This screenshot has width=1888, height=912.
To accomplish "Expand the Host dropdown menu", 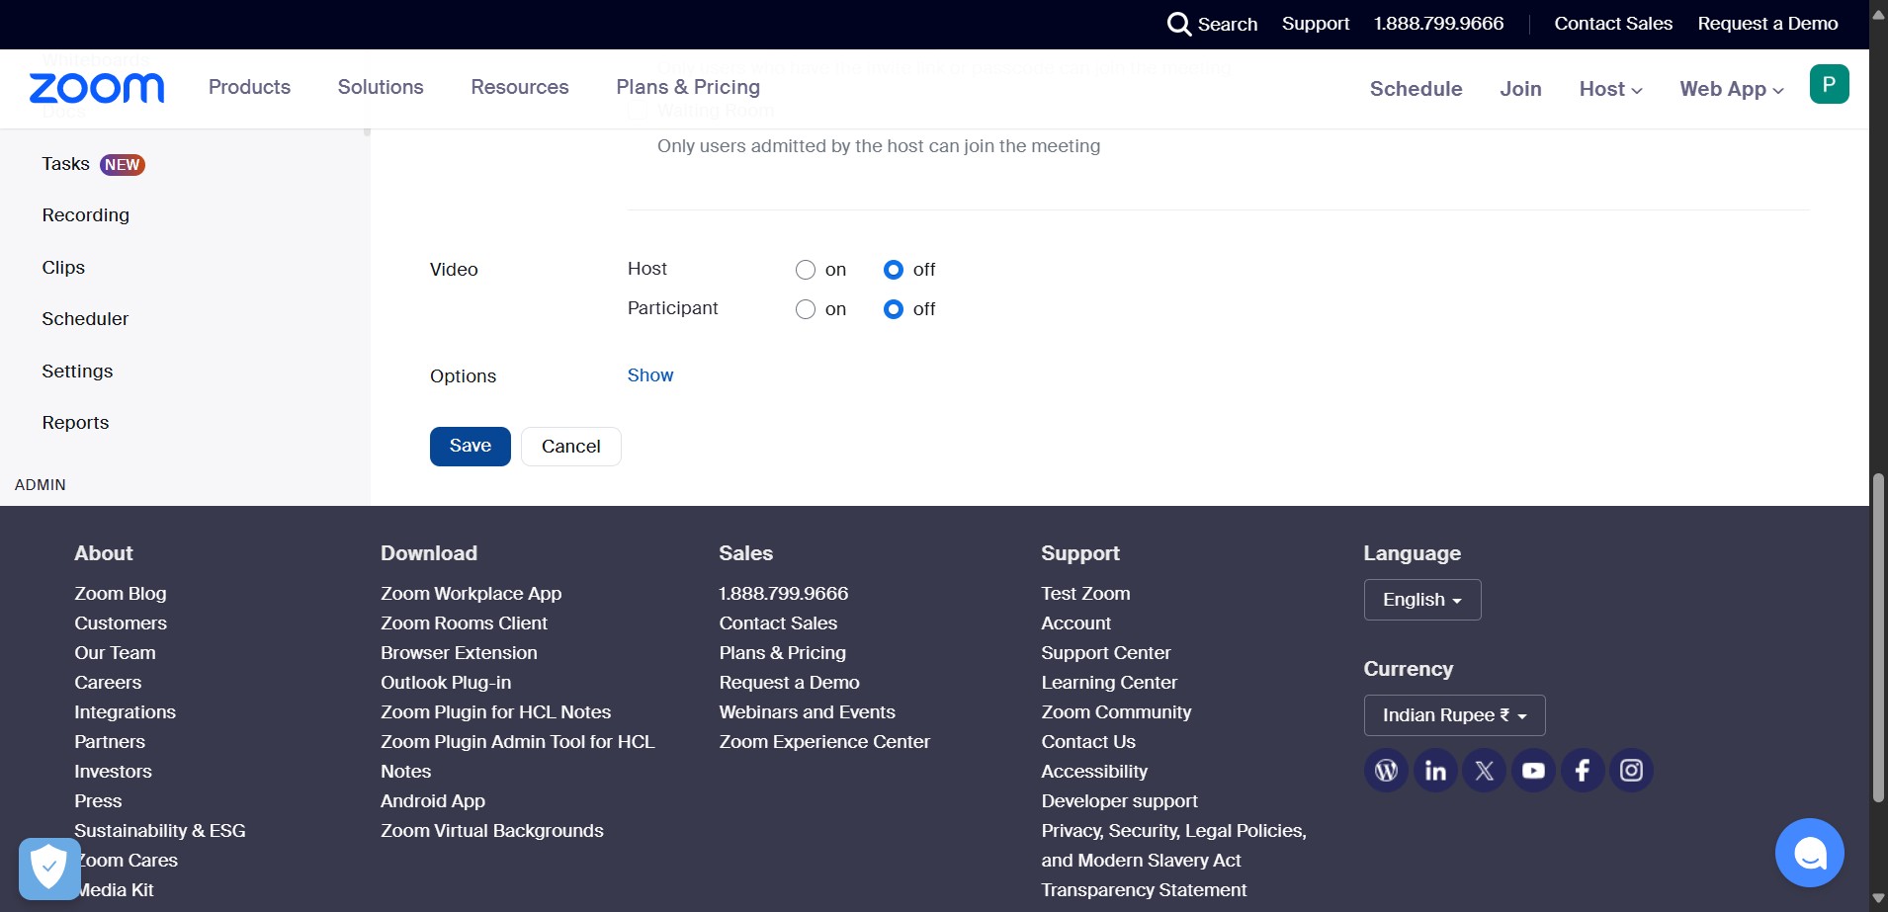I will pos(1610,89).
